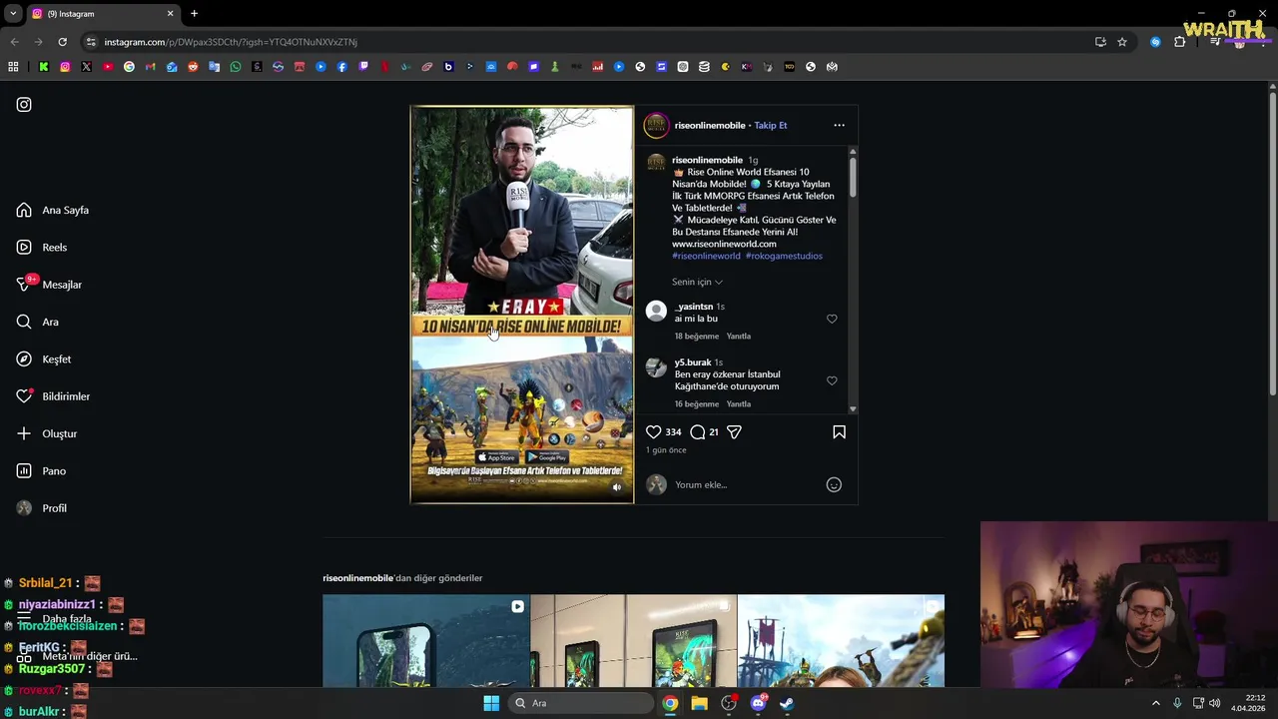The height and width of the screenshot is (719, 1278).
Task: Click the Windows Start button
Action: click(x=491, y=703)
